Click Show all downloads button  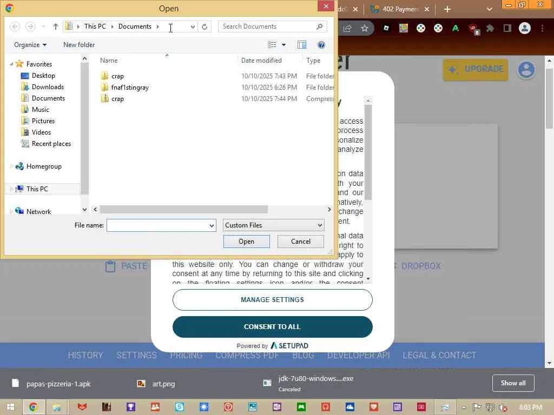[x=513, y=383]
